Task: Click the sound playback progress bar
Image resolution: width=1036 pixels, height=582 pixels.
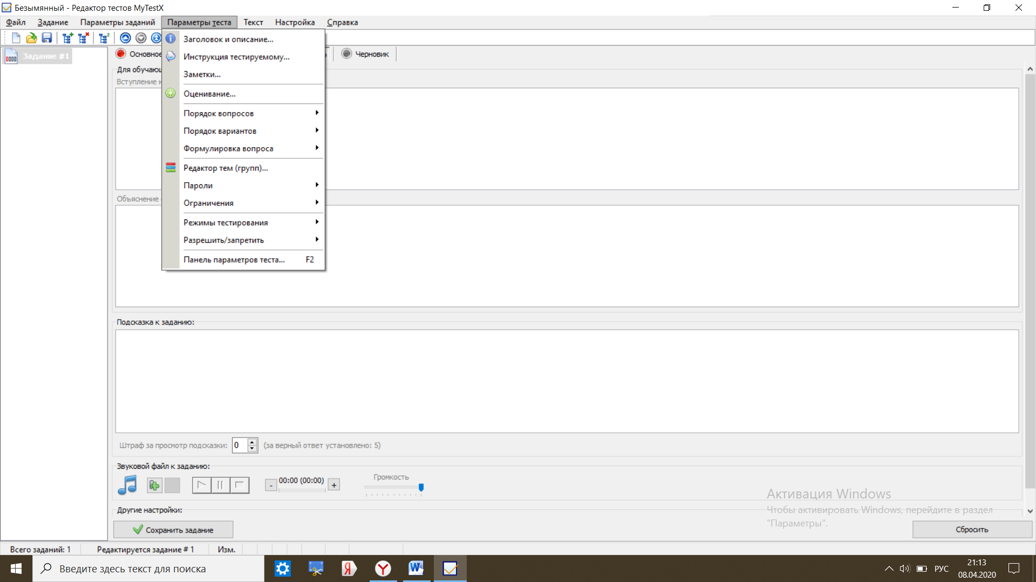Action: 302,490
